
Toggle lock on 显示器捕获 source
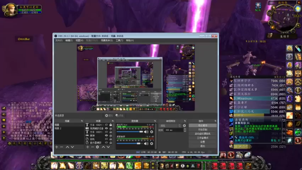pos(111,143)
